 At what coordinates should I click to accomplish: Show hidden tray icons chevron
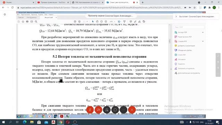(187, 122)
